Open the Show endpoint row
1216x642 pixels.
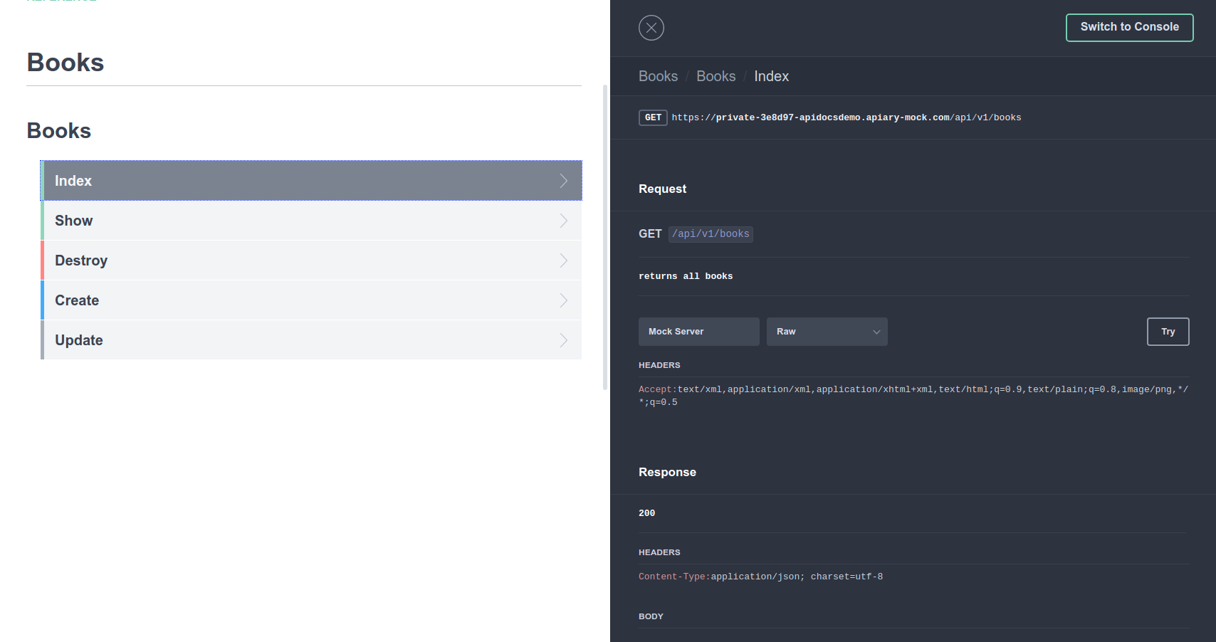tap(311, 221)
